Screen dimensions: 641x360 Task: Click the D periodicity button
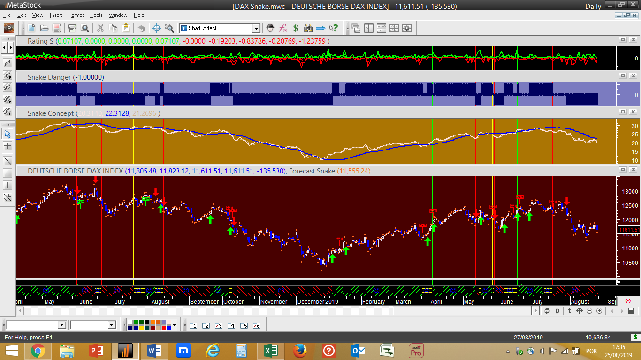click(x=557, y=311)
